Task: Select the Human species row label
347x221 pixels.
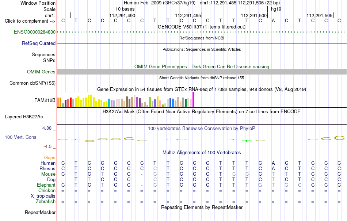Action: click(x=48, y=163)
